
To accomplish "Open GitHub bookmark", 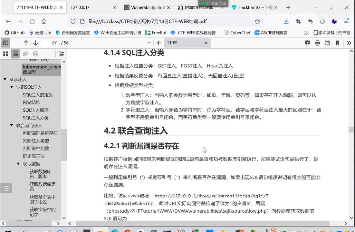I will (x=14, y=33).
